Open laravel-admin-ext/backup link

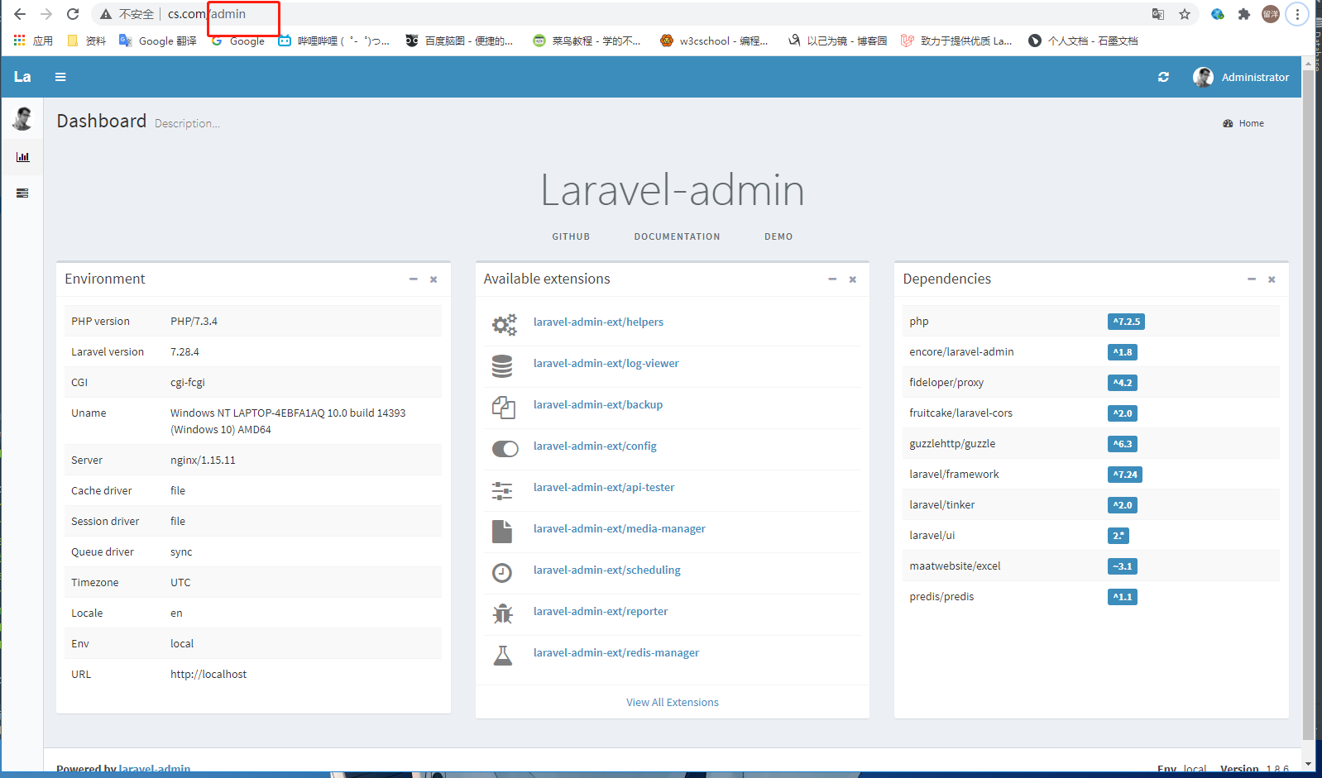point(598,404)
